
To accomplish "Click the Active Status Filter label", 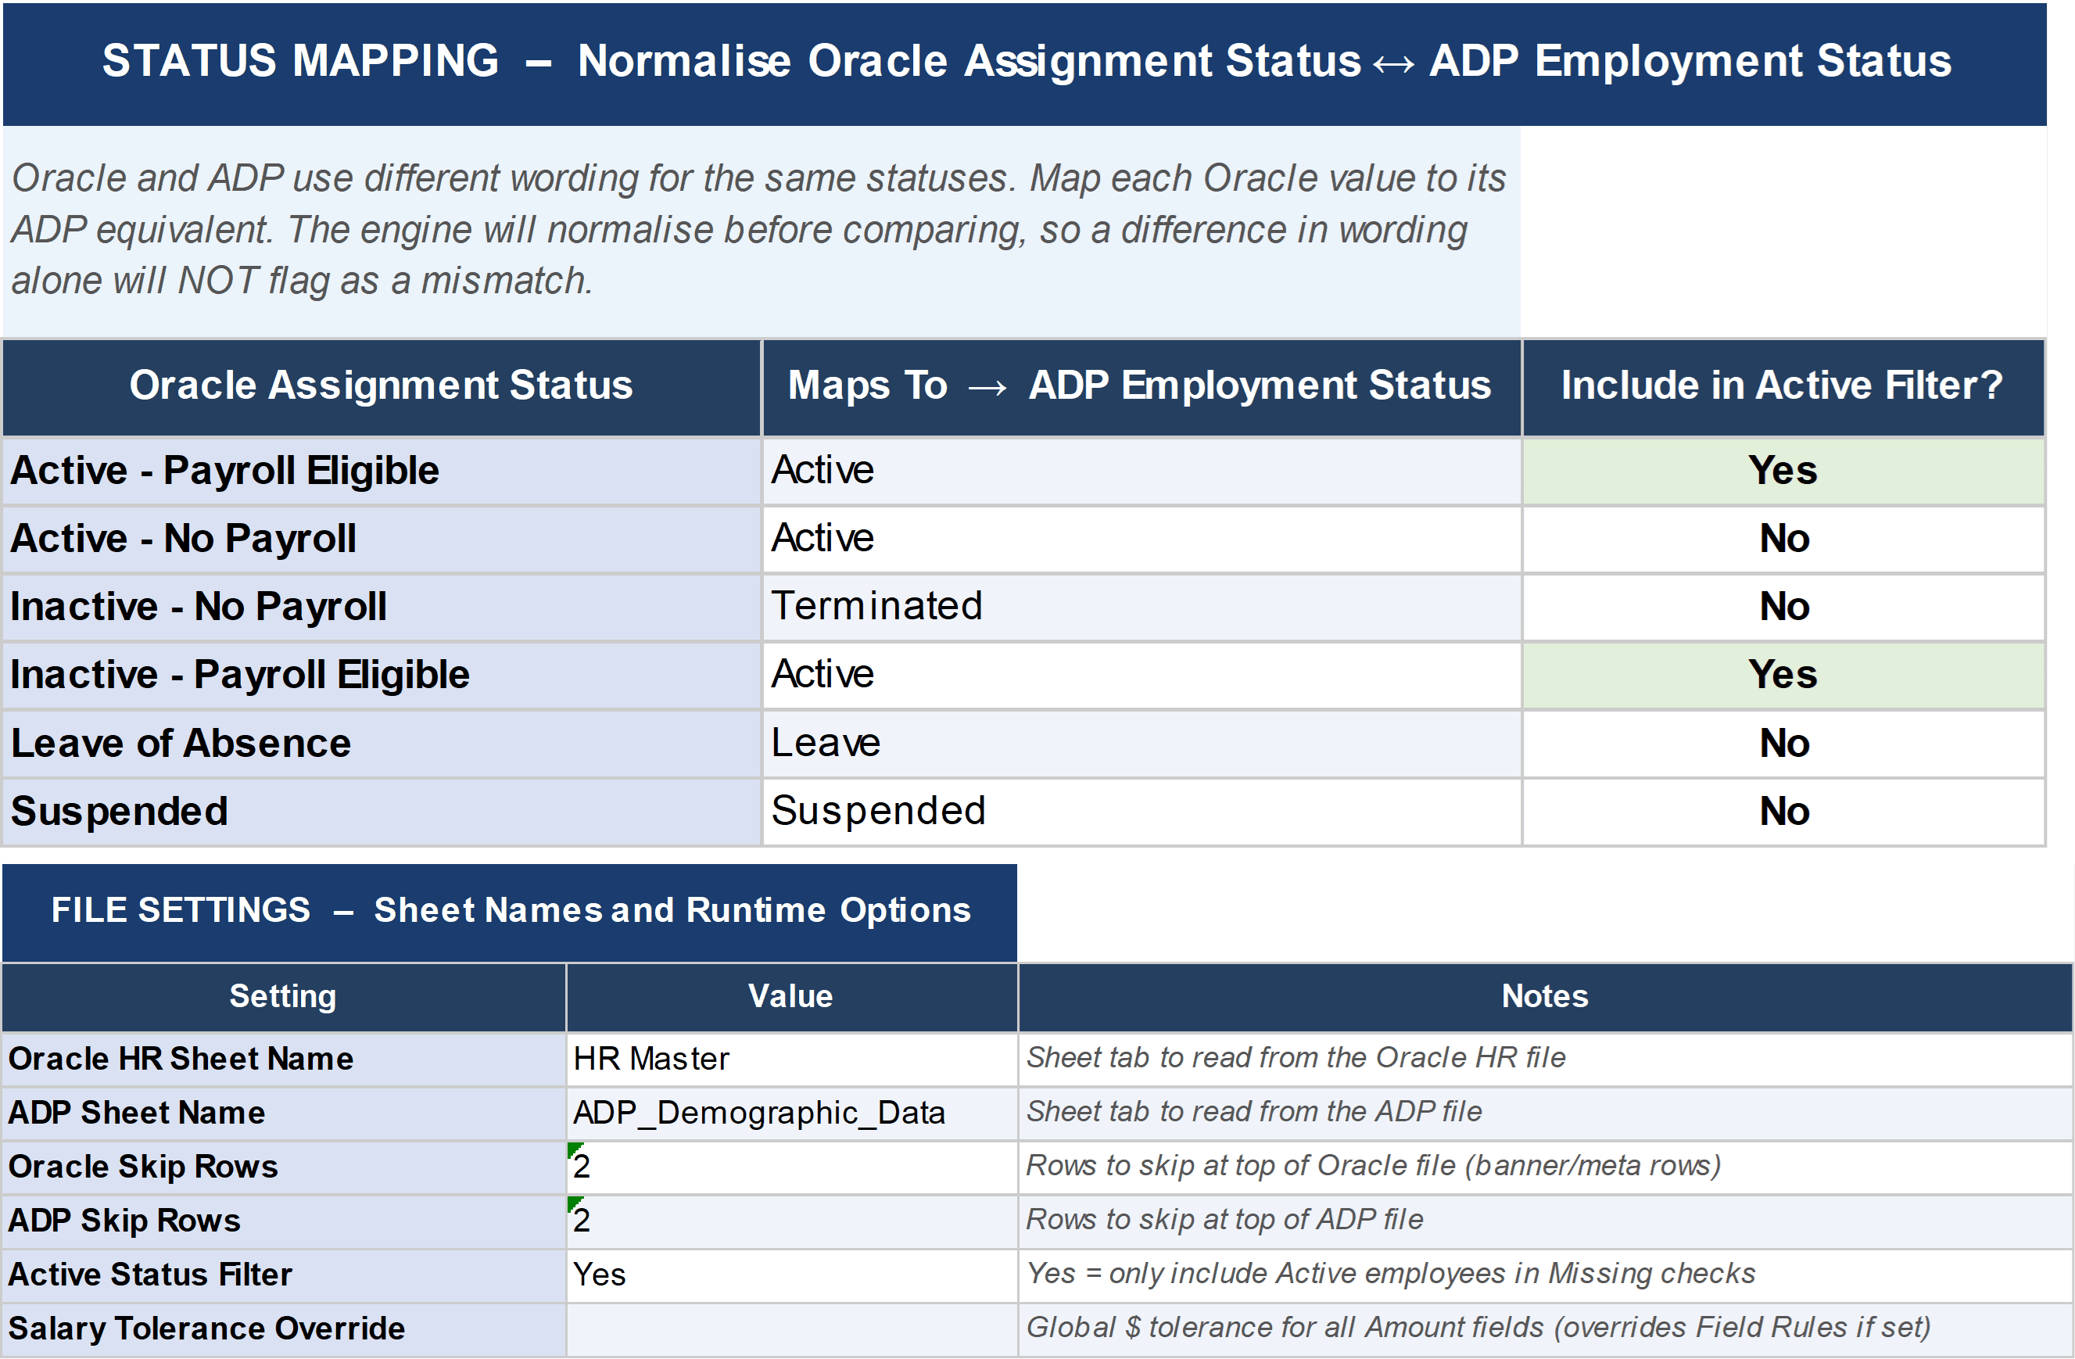I will 283,1276.
